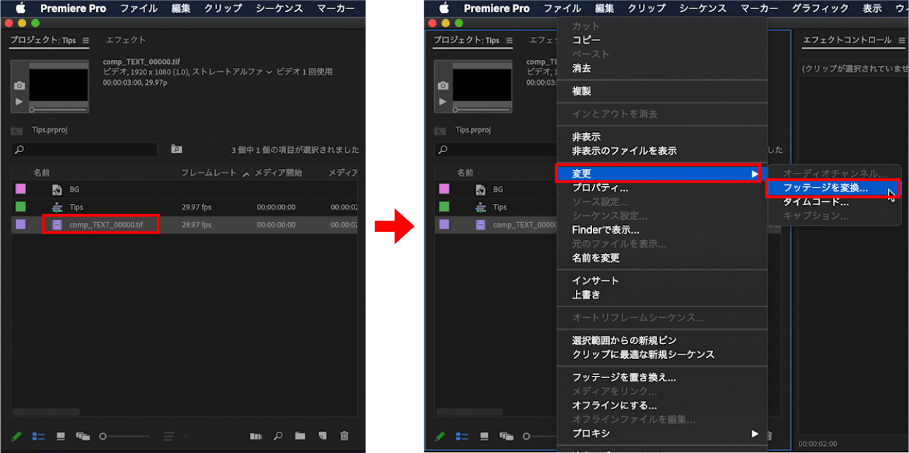
Task: Choose Finderで表示... in the context menu
Action: coord(606,230)
